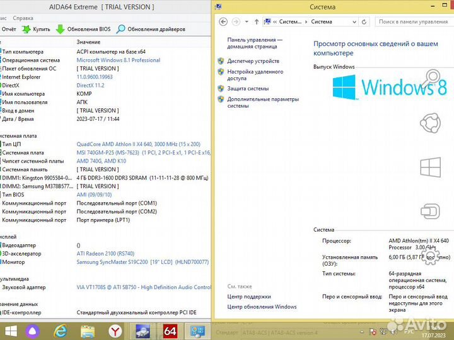The width and height of the screenshot is (454, 340).
Task: Click the VIA VT1708S audio adapter link
Action: tap(144, 287)
